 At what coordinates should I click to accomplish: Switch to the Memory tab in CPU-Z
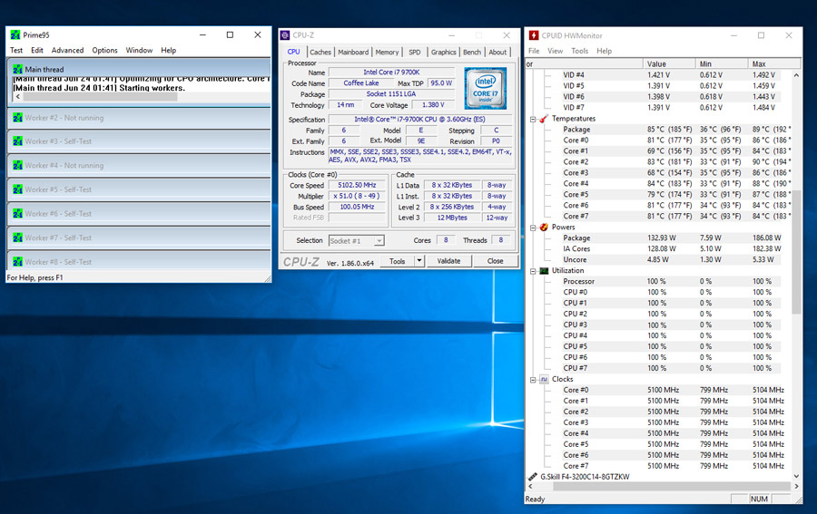(387, 52)
